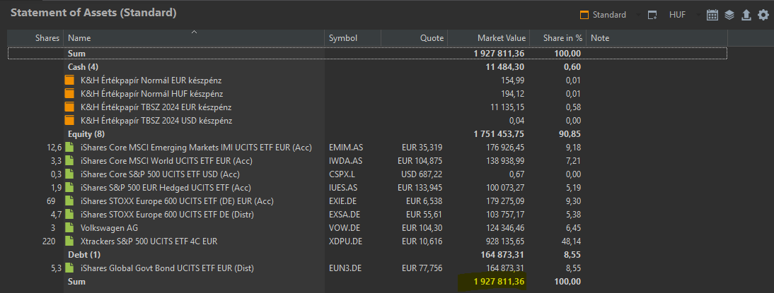Open the calendar date picker icon
This screenshot has width=774, height=293.
pyautogui.click(x=712, y=16)
